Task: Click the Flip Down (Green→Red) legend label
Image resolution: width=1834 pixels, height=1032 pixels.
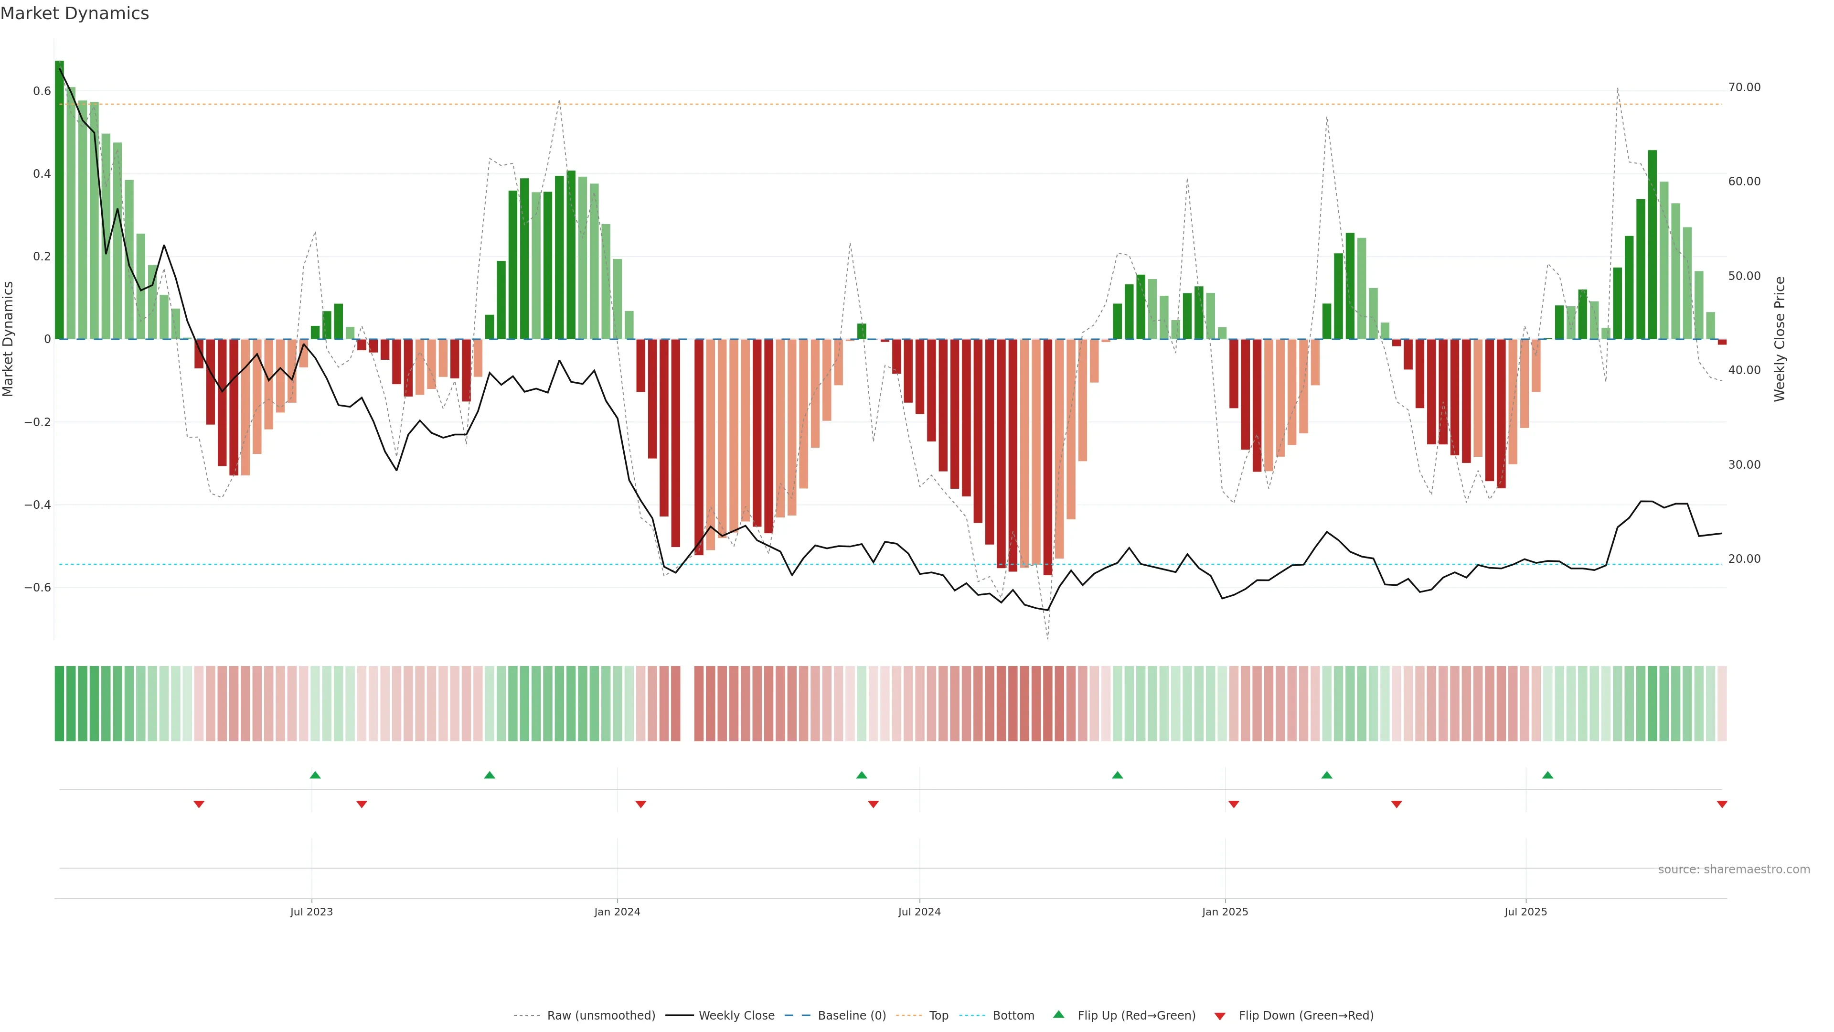Action: tap(1306, 1016)
